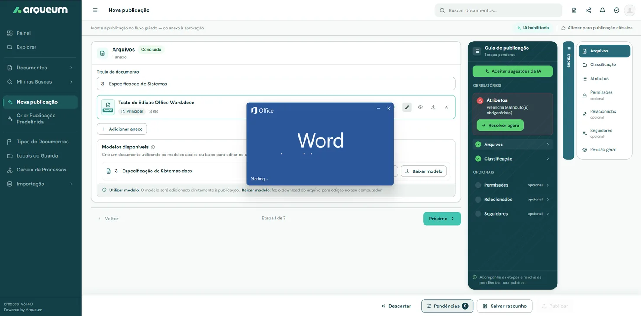Click Descartar at the bottom
The width and height of the screenshot is (641, 316).
pos(396,306)
